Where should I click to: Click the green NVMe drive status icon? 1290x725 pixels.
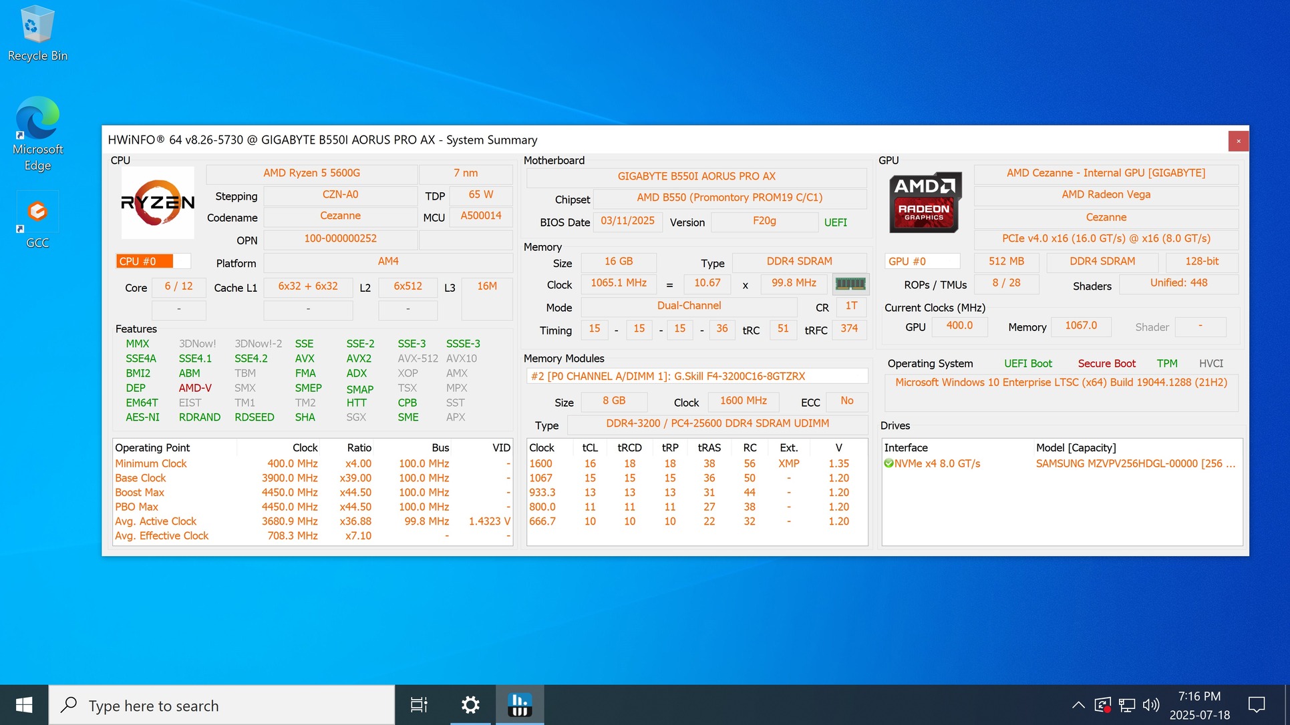(x=889, y=463)
